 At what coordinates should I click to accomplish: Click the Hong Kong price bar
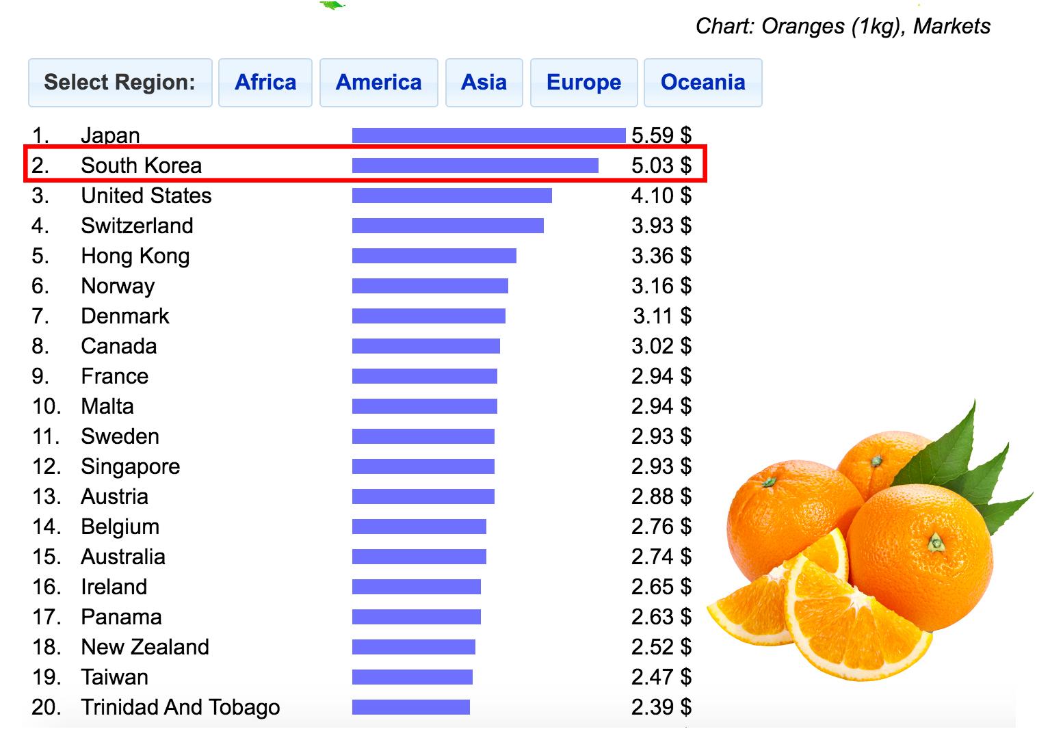click(x=434, y=256)
